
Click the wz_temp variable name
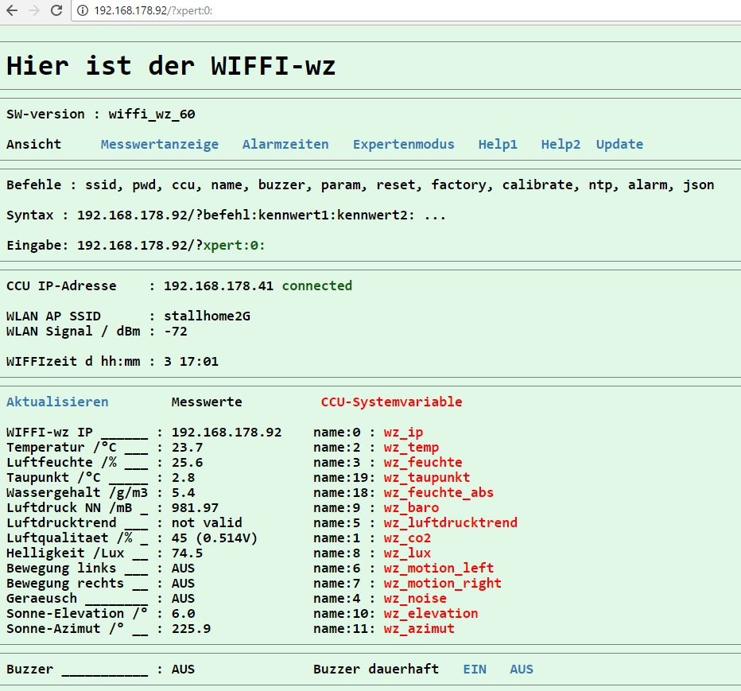[x=411, y=448]
